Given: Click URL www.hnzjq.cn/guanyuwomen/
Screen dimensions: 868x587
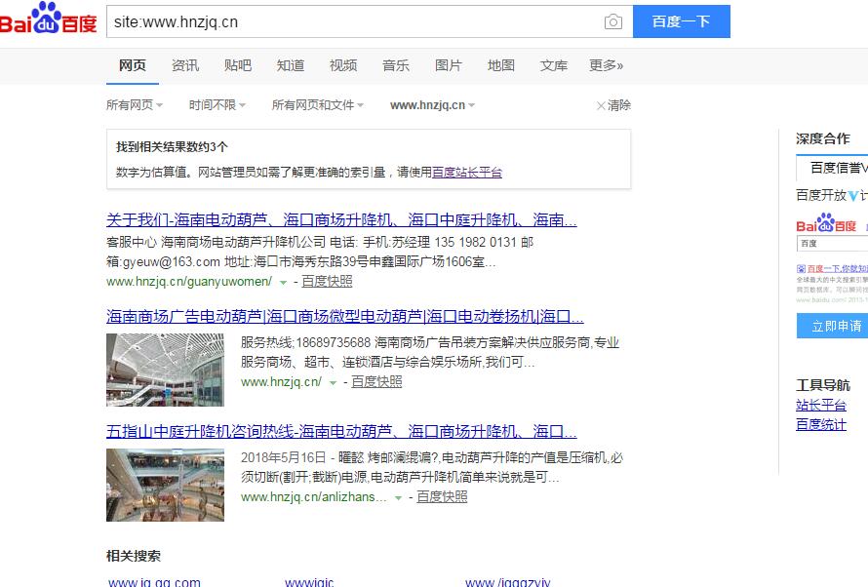Looking at the screenshot, I should [189, 282].
